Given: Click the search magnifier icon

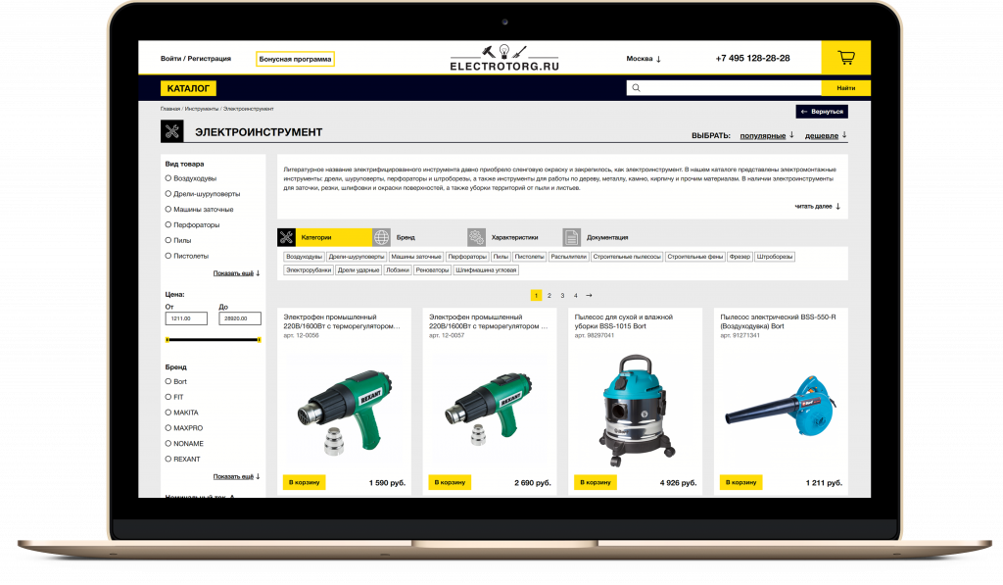Looking at the screenshot, I should pos(636,87).
